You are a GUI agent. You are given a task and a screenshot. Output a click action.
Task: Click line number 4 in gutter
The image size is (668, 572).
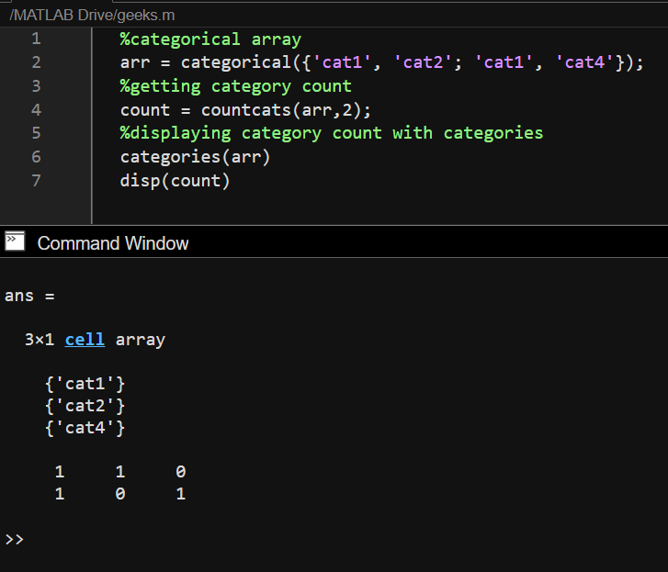pyautogui.click(x=36, y=110)
